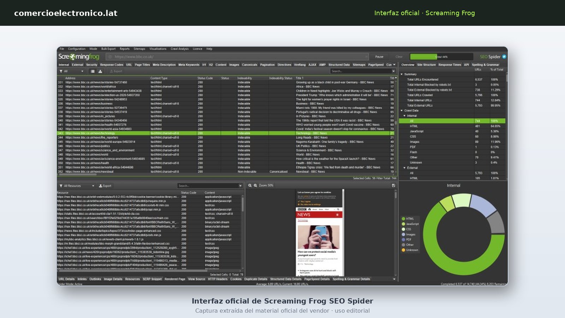This screenshot has height=318, width=565.
Task: Open the top Search box dropdown arrow
Action: point(393,71)
